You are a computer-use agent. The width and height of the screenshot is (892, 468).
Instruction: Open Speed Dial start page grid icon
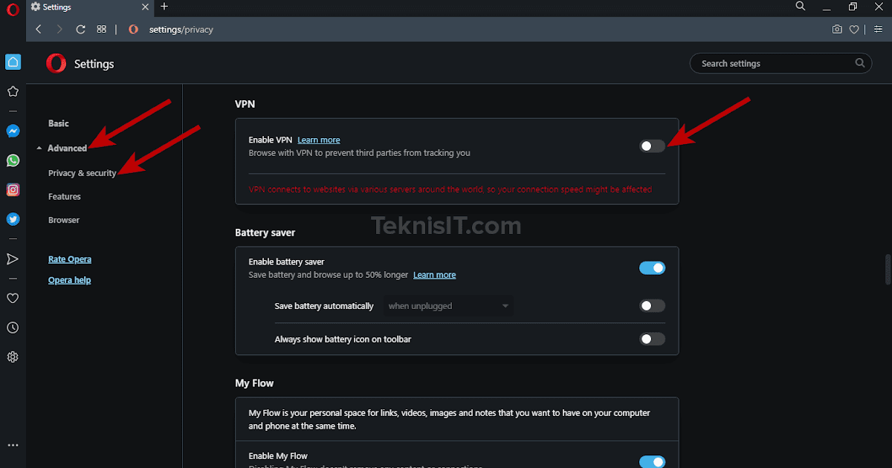pyautogui.click(x=102, y=30)
